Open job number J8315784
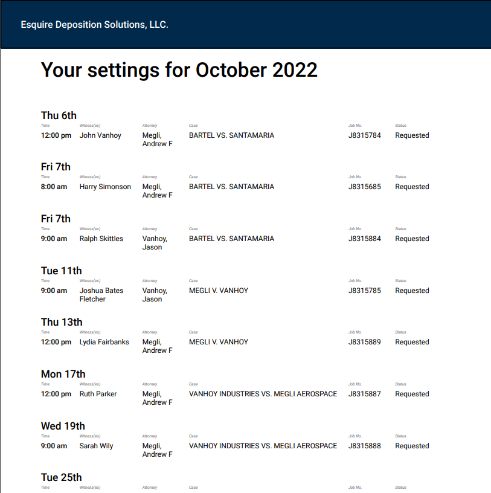This screenshot has height=493, width=491. (x=365, y=135)
